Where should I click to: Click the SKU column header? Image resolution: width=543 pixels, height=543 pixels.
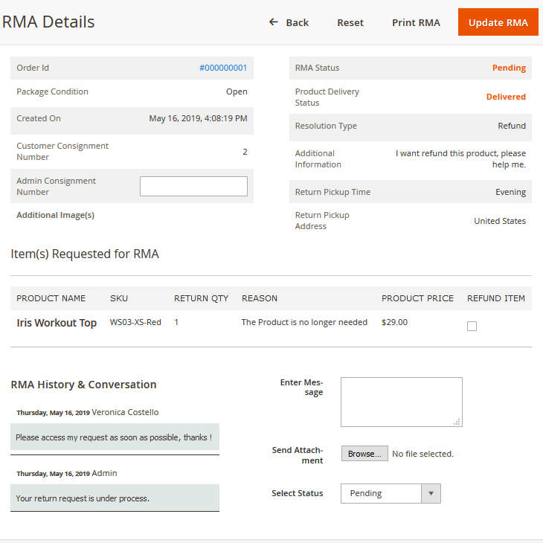(x=119, y=298)
